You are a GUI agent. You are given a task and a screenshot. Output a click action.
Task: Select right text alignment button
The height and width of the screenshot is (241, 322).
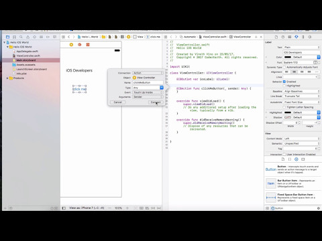[302, 72]
